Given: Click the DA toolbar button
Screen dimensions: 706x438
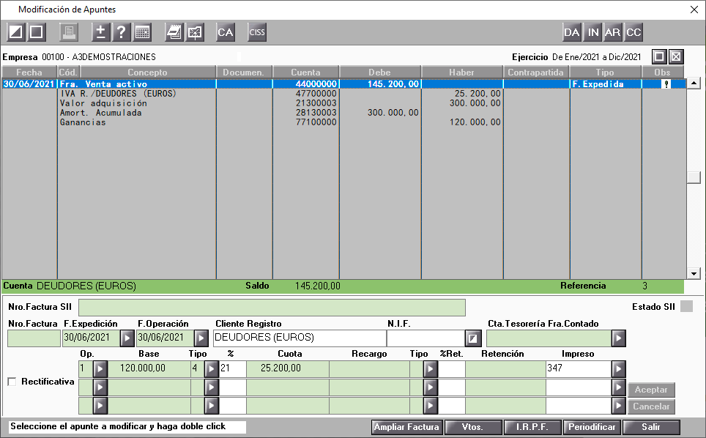Looking at the screenshot, I should 572,32.
